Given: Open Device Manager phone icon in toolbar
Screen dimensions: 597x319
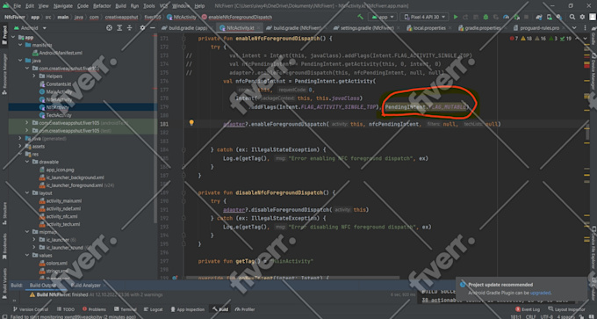Looking at the screenshot, I should pyautogui.click(x=549, y=18).
